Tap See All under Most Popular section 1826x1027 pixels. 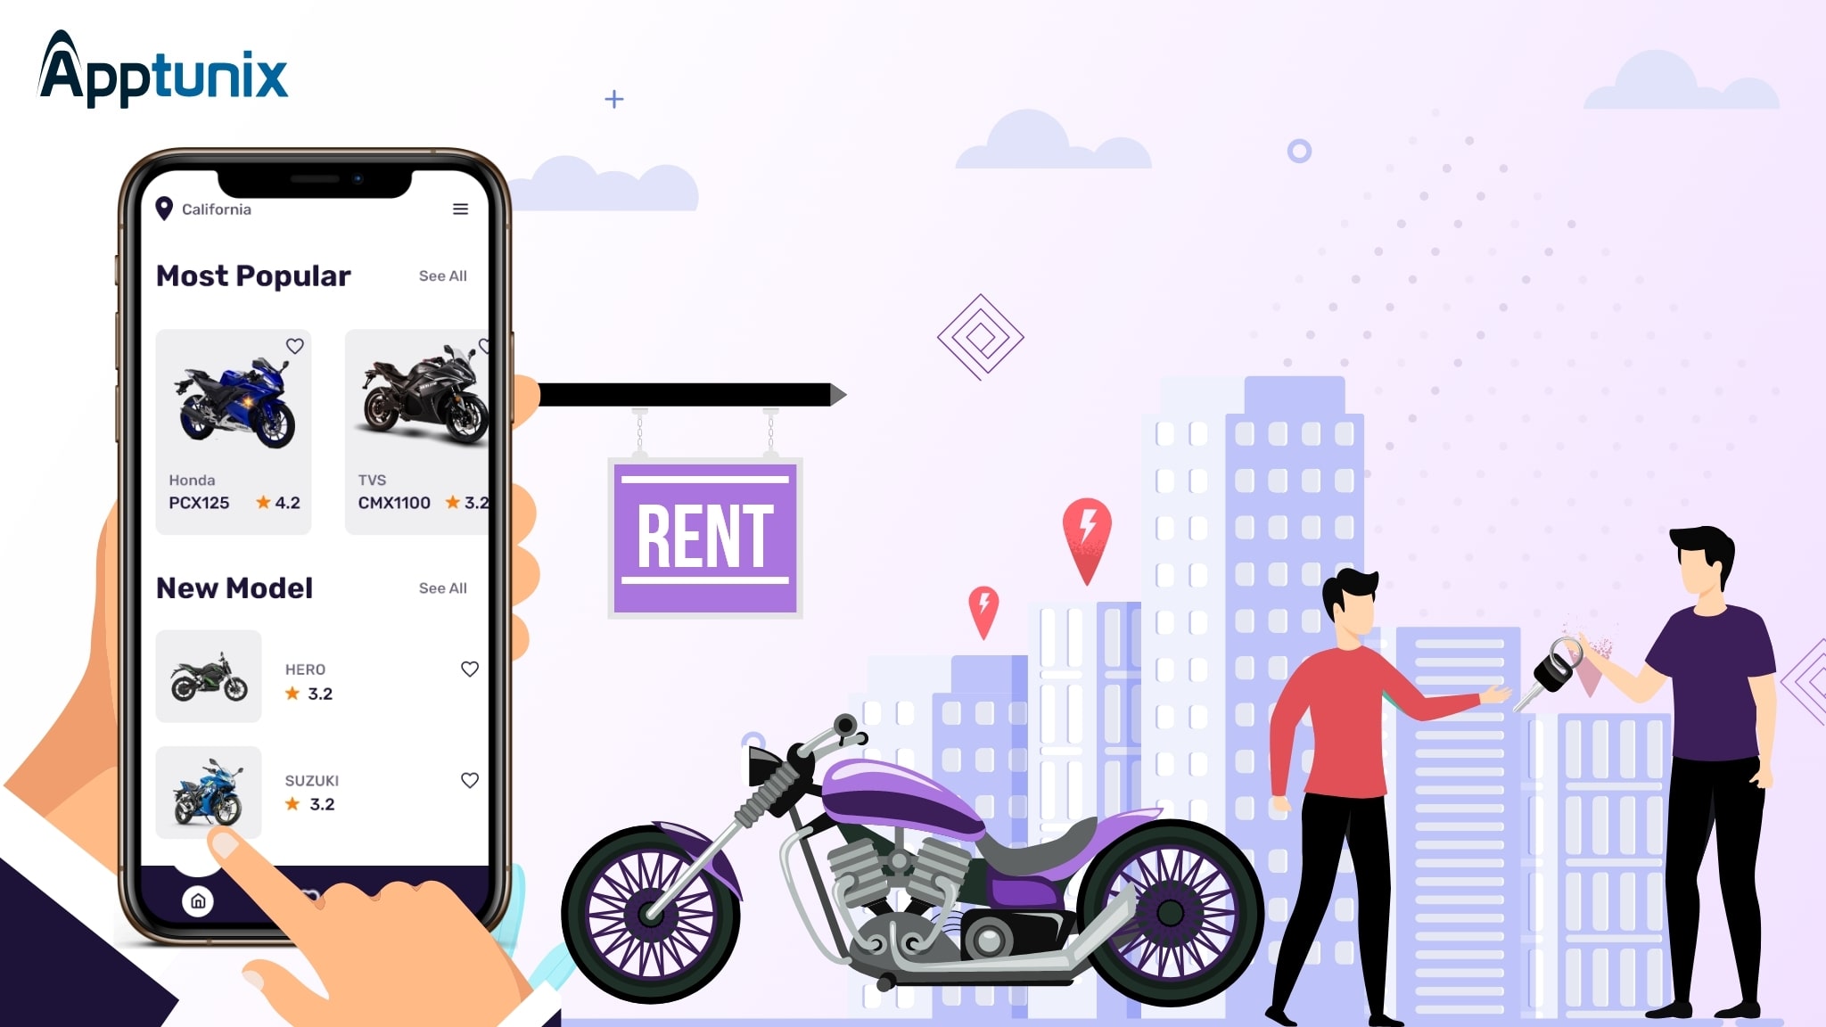tap(443, 275)
